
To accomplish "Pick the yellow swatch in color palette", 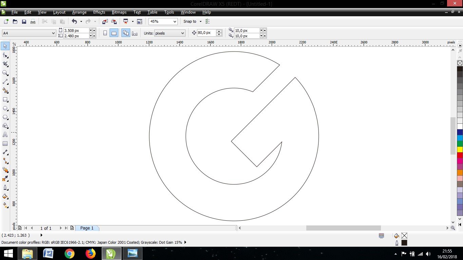I will (x=460, y=149).
